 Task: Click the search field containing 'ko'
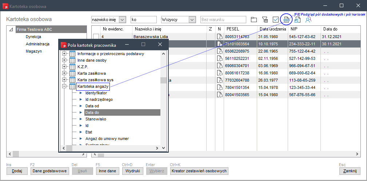(x=144, y=20)
